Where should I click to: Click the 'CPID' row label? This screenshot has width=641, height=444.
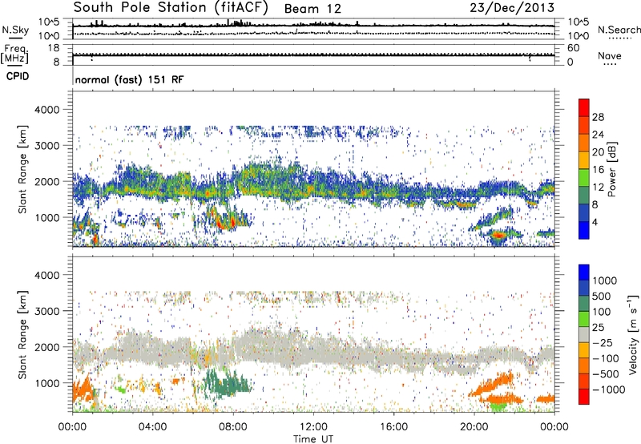(x=18, y=76)
